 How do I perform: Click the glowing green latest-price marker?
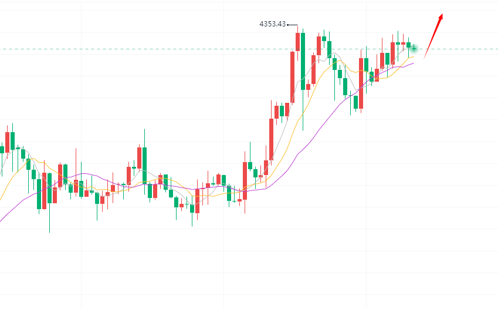click(414, 48)
